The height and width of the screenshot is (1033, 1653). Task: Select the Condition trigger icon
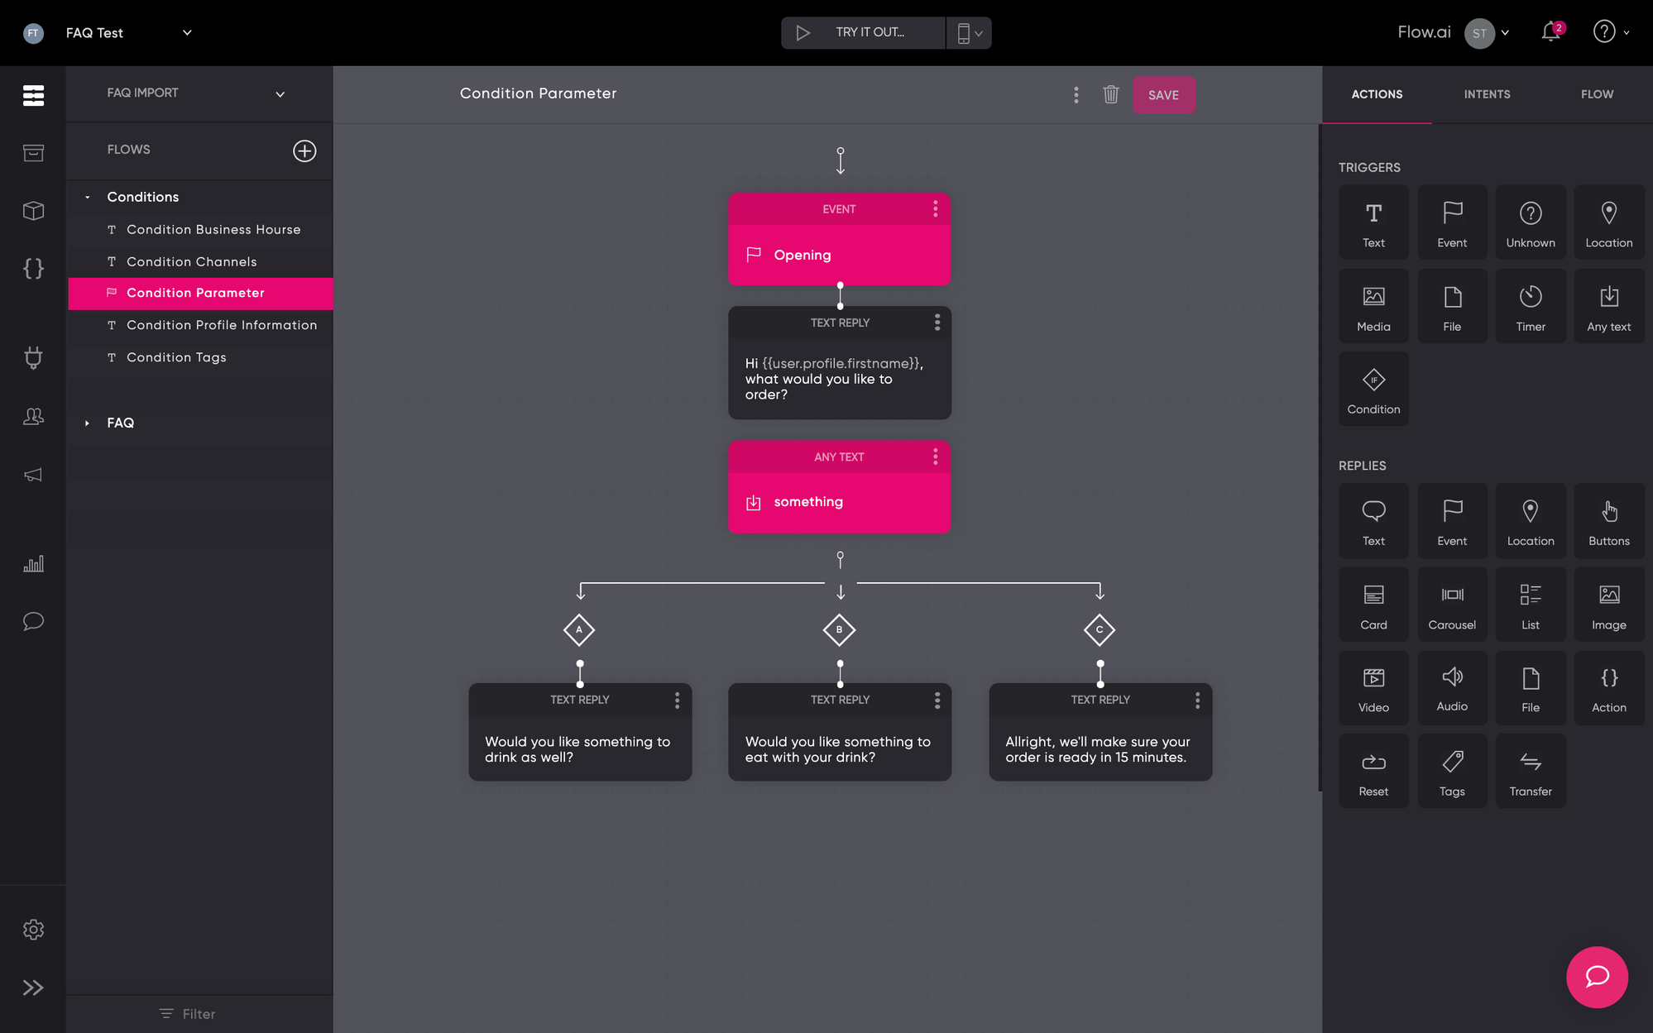tap(1373, 389)
